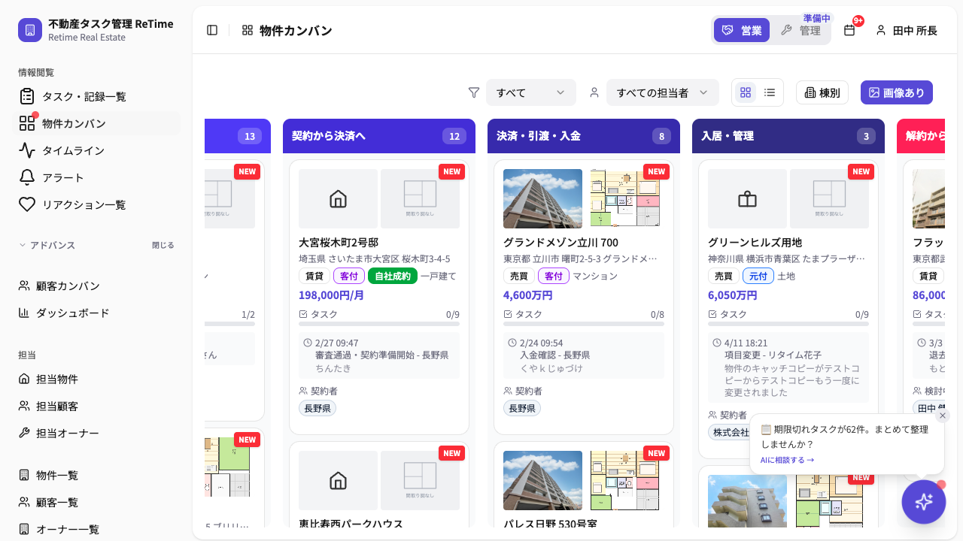Click the floor plan placeholder on グリーンヒルズ用地
This screenshot has width=963, height=541.
pos(829,198)
